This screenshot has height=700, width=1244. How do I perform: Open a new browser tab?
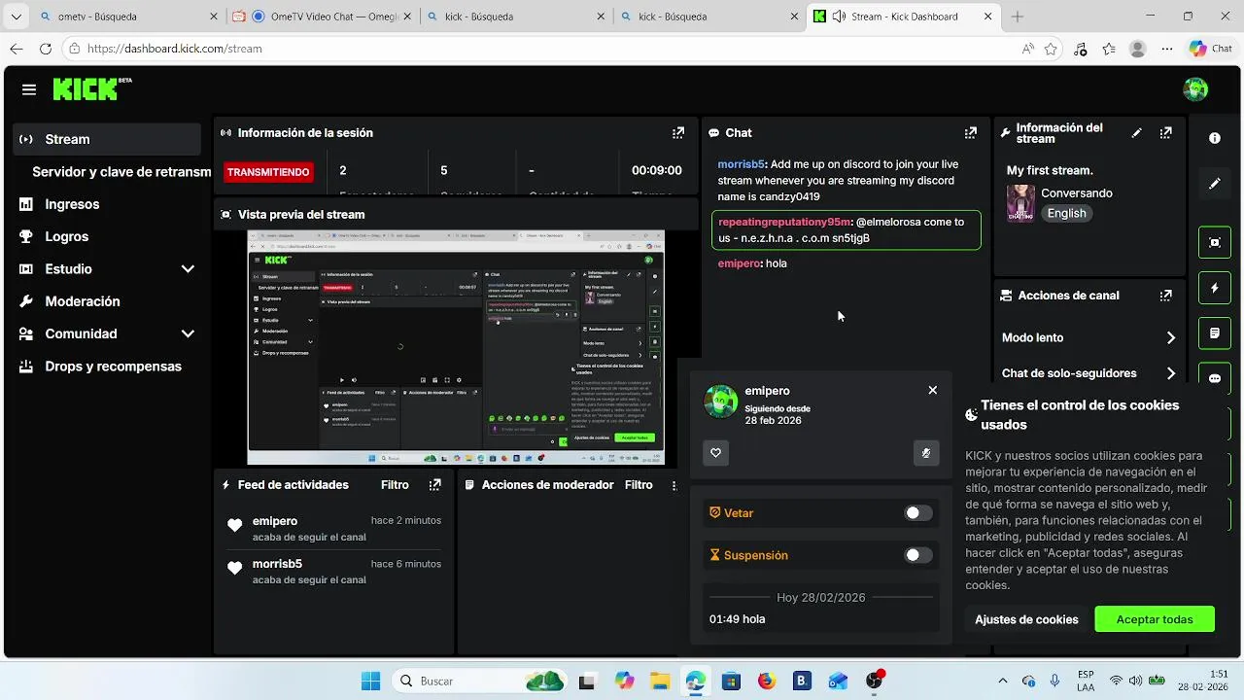[1018, 17]
